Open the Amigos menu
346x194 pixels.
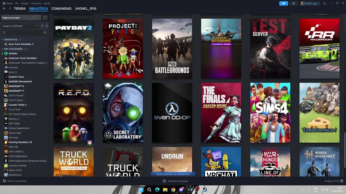[25, 3]
